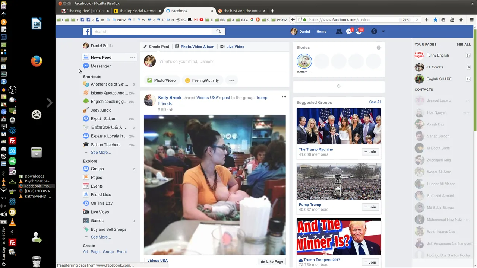477x268 pixels.
Task: Open the desktop Trash icon
Action: click(37, 262)
